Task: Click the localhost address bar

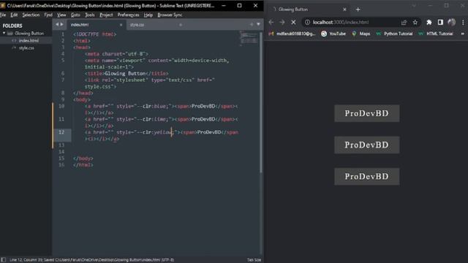Action: pos(341,23)
